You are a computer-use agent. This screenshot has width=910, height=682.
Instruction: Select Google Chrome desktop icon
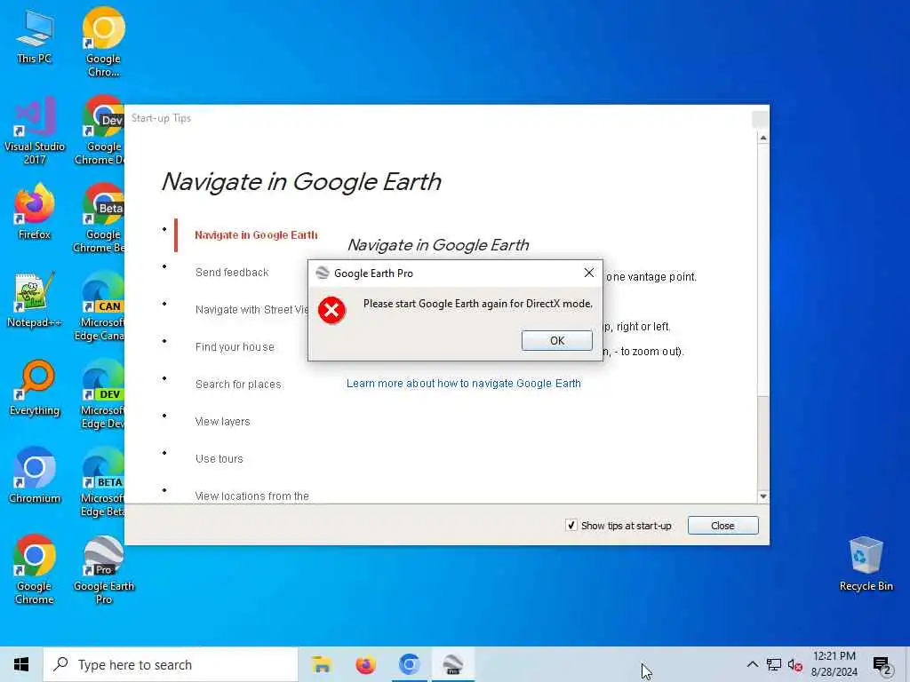35,571
